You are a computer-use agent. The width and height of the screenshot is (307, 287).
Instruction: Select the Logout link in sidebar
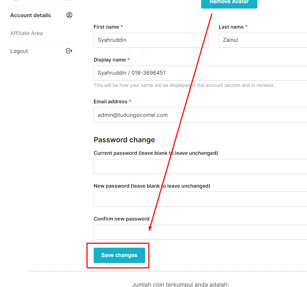coord(19,51)
